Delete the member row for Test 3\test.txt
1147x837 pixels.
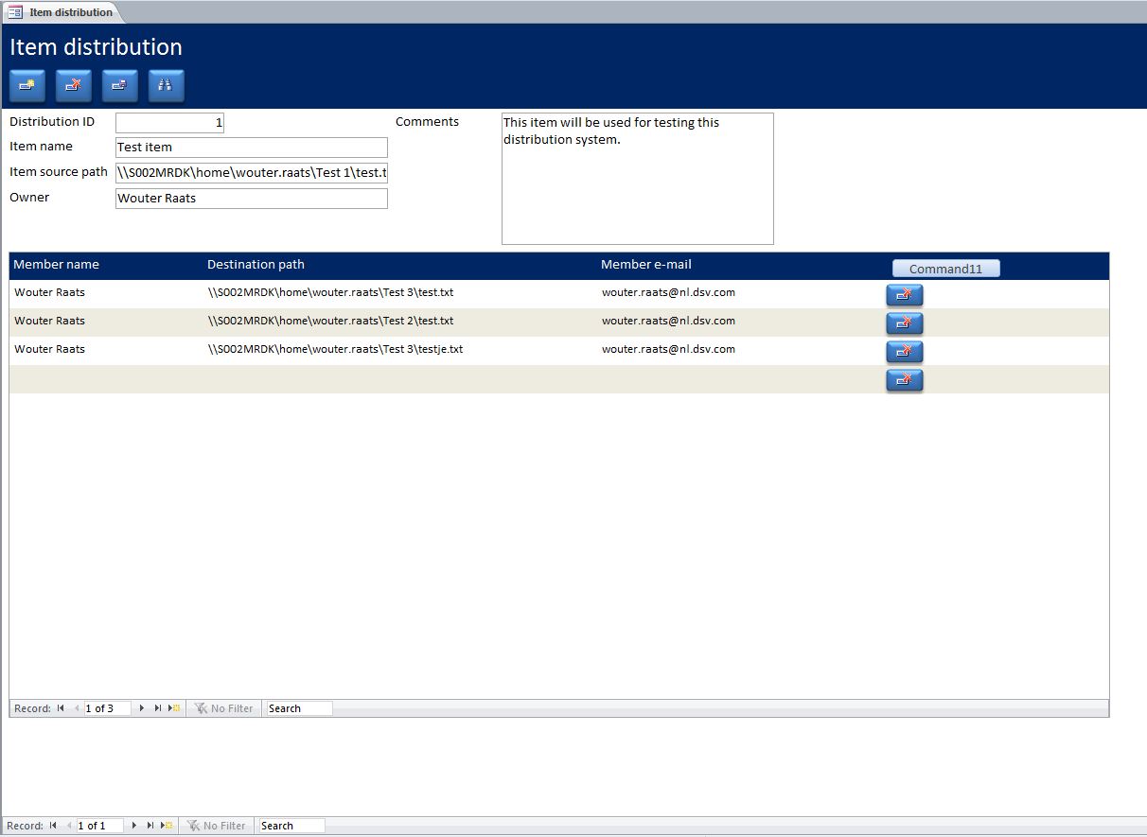(x=904, y=295)
